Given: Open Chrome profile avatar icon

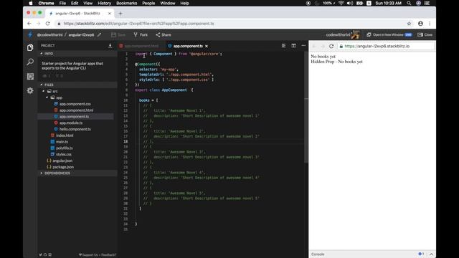Looking at the screenshot, I should coord(420,24).
